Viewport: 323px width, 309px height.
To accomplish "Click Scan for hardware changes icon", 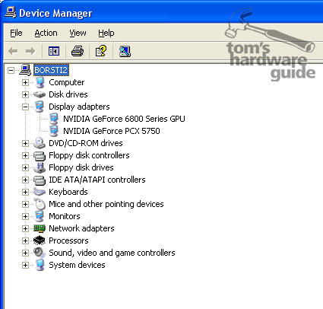I will point(125,51).
